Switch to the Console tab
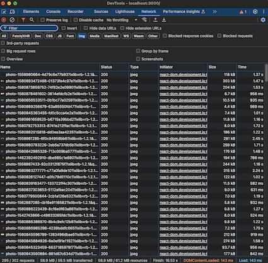 coord(53,12)
